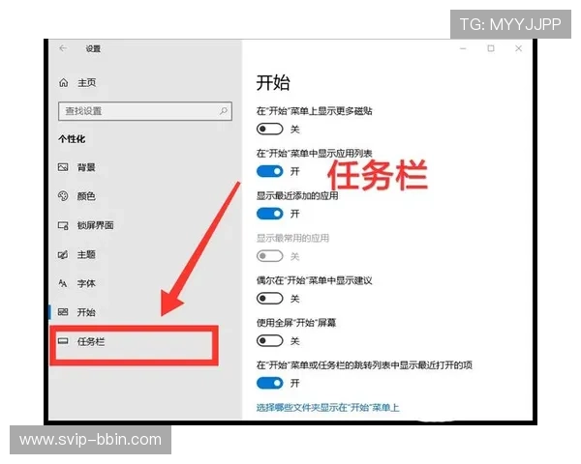This screenshot has width=581, height=464.
Task: Click the 个性化 section heading
Action: coord(72,139)
